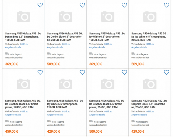Click the 459,00 € price

click(x=12, y=132)
